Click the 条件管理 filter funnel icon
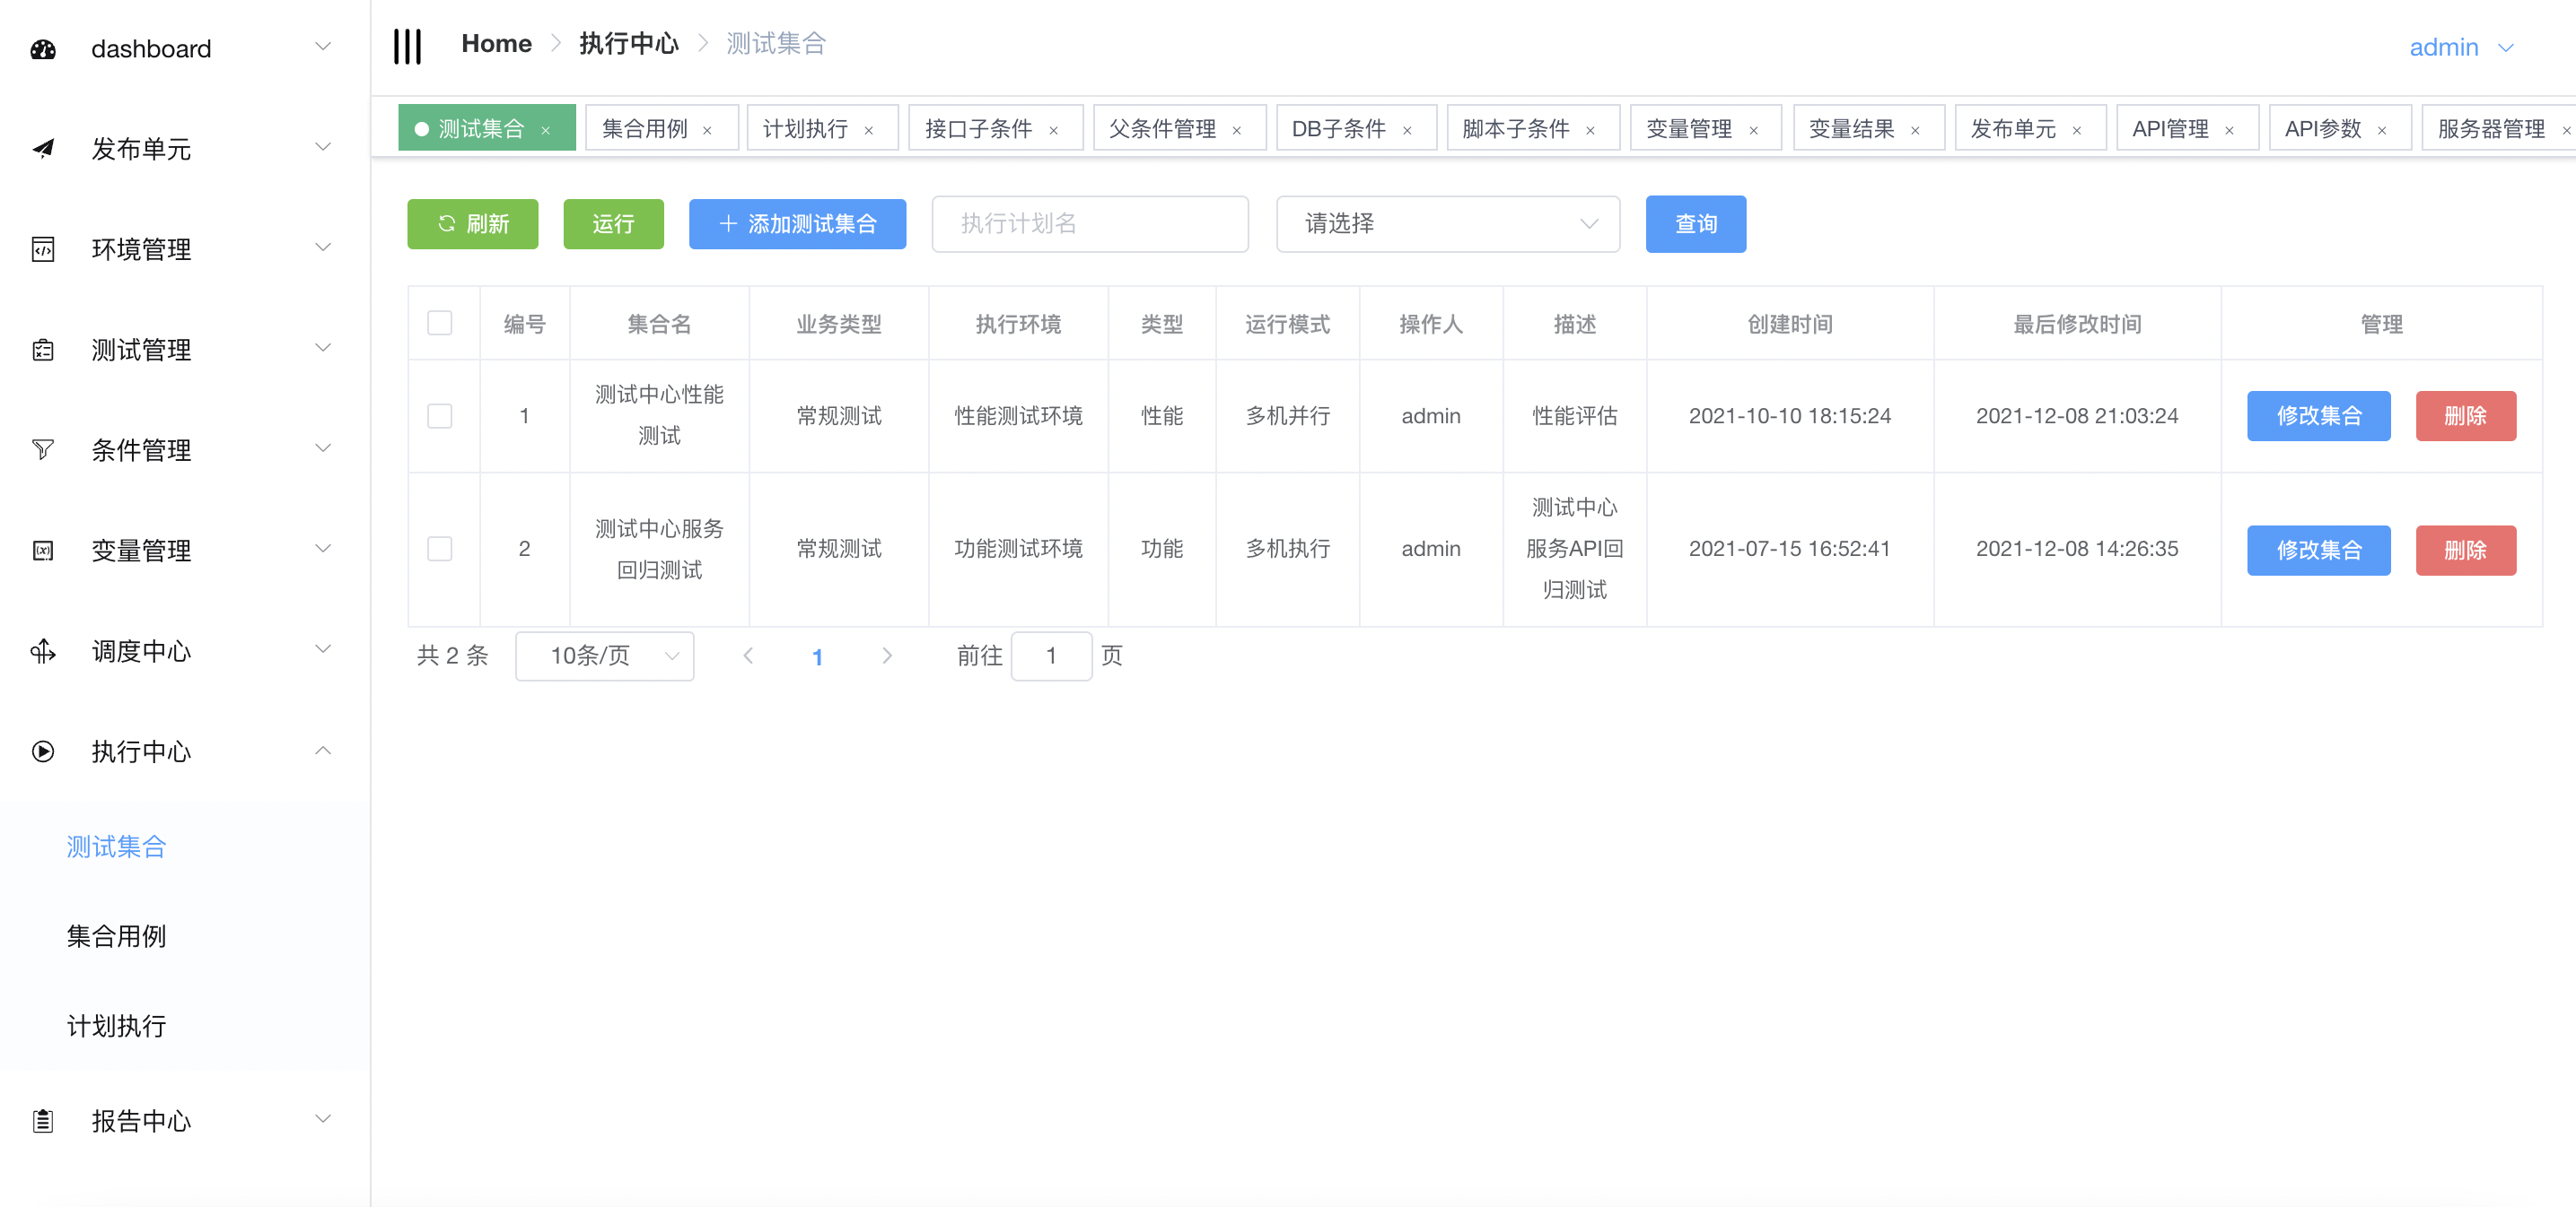 [x=43, y=449]
